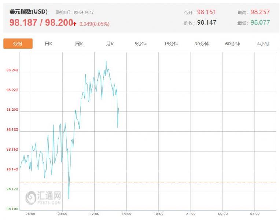
Task: Open the 30分钟 interval tab
Action: [x=202, y=44]
